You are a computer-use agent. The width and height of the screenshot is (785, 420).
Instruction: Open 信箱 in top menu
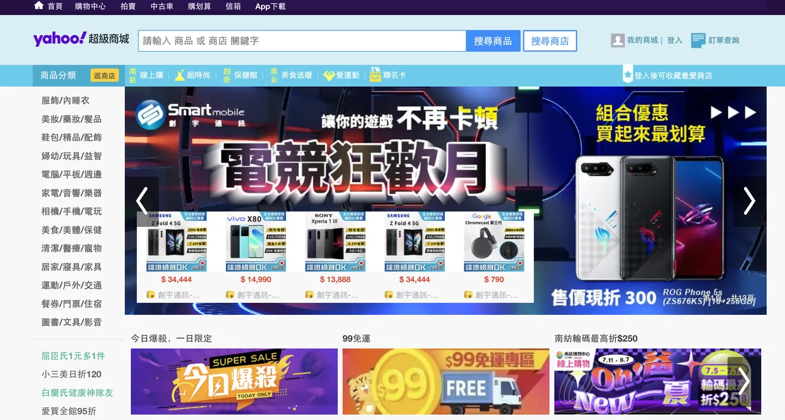[x=233, y=6]
